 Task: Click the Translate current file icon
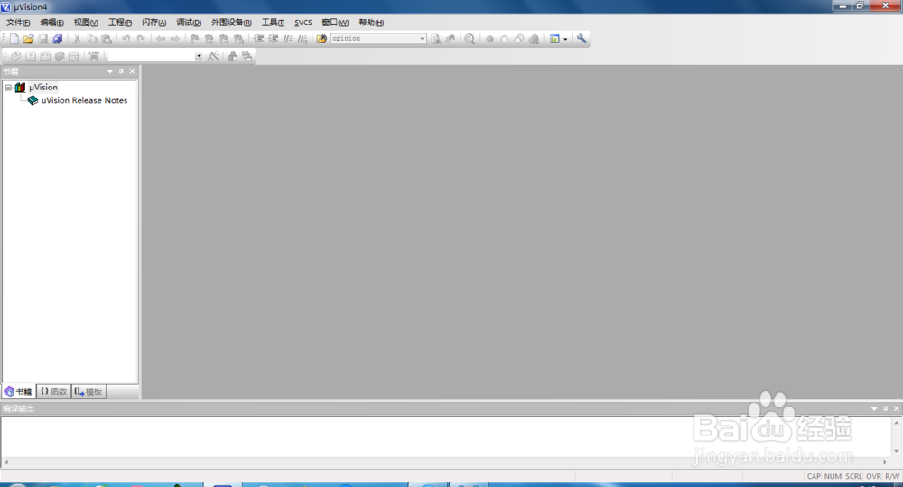point(16,56)
